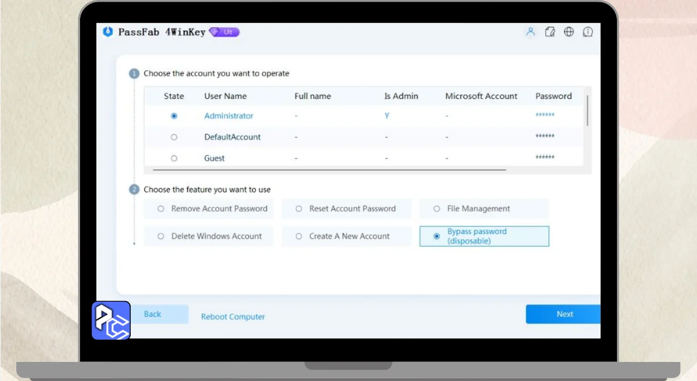This screenshot has width=697, height=381.
Task: Click the account table horizontal scrollbar
Action: click(329, 170)
